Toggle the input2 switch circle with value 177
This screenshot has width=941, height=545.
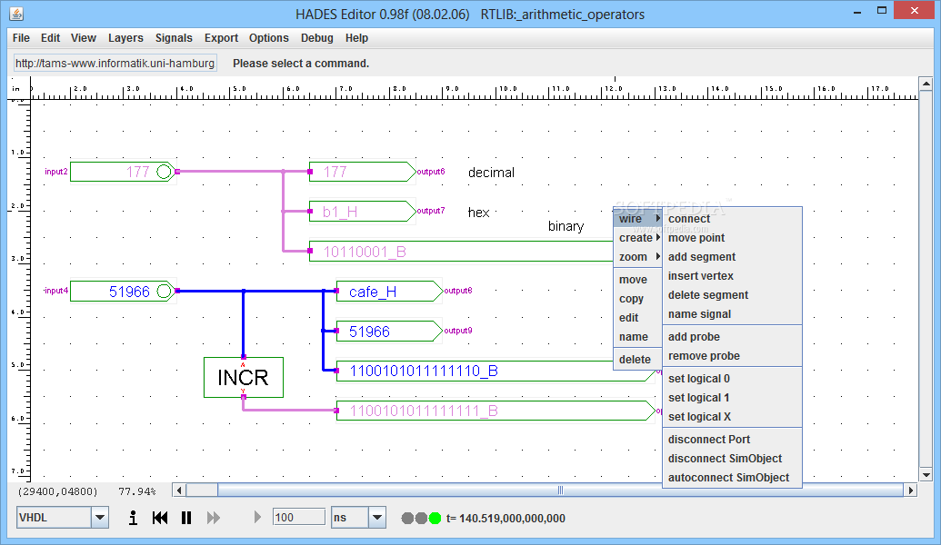click(x=164, y=172)
